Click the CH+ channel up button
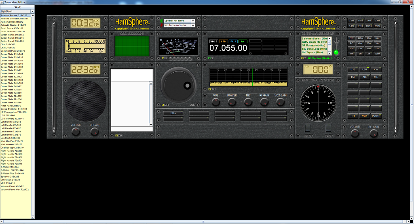 [376, 77]
